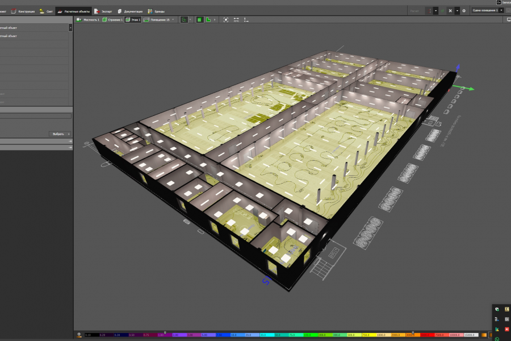Select Строение 1 in breadcrumb
The image size is (511, 341).
112,20
